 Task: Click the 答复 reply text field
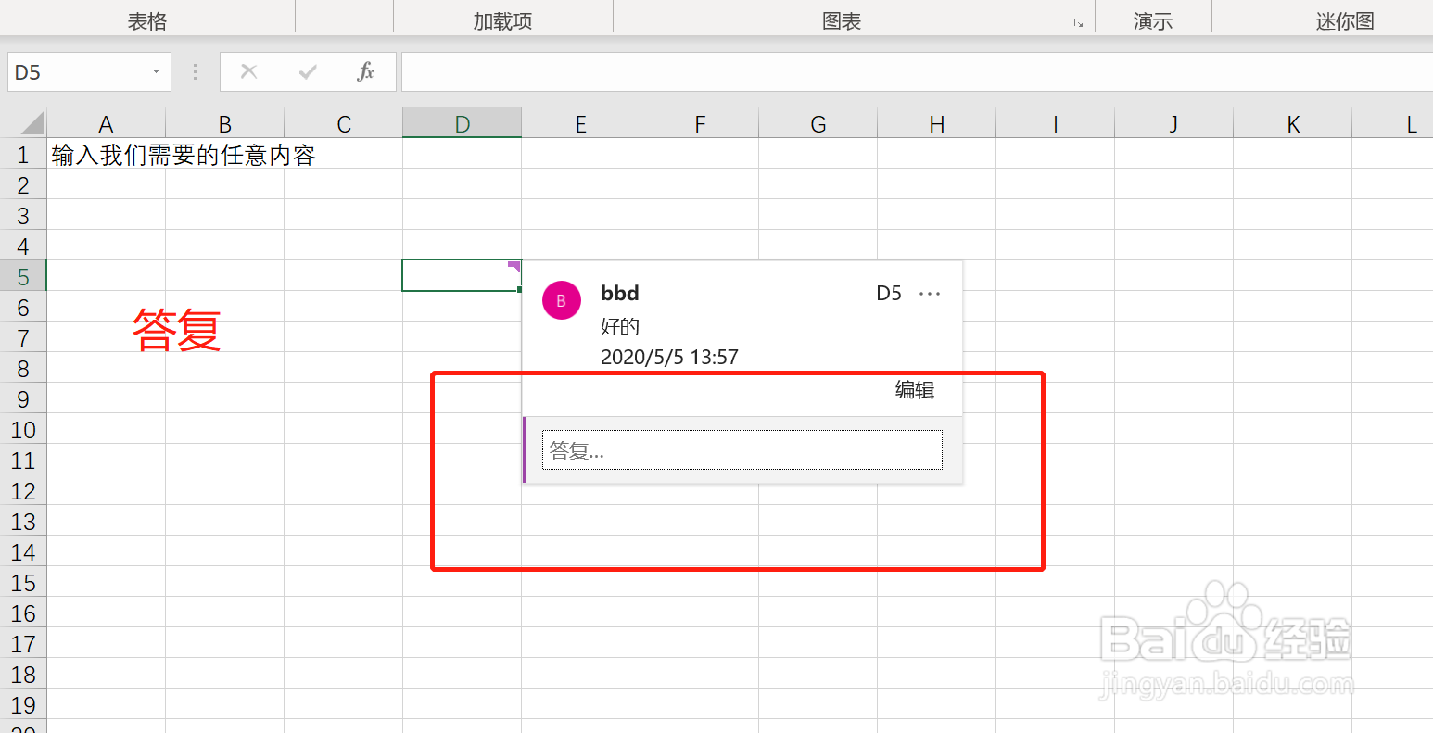[x=742, y=450]
